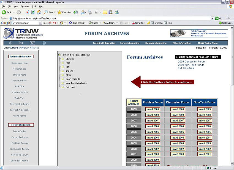This screenshot has height=170, width=234.
Task: Open the Favorites menu
Action: coord(25,6)
